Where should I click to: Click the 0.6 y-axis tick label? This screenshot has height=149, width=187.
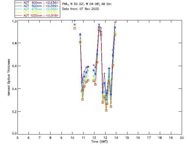[14, 66]
